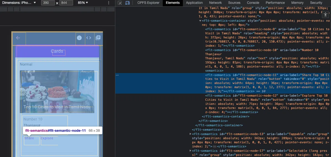331x157 pixels.
Task: Tap the back arrow in app preview
Action: click(18, 38)
